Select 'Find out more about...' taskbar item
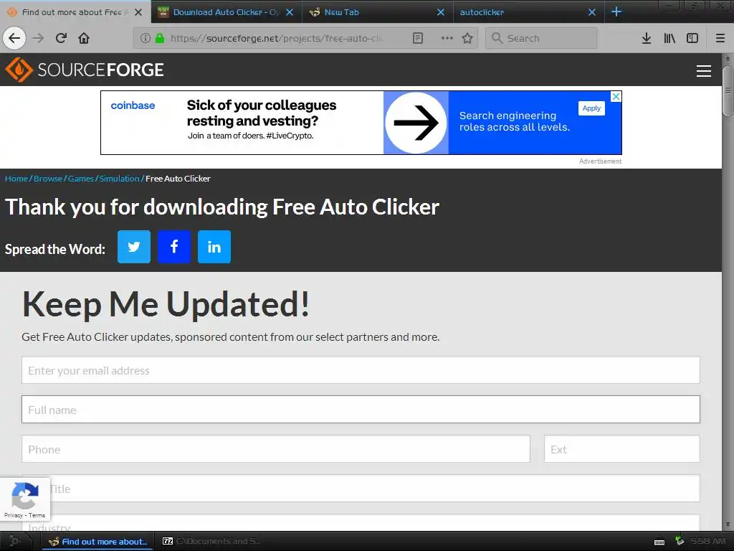Image resolution: width=734 pixels, height=551 pixels. (x=97, y=542)
